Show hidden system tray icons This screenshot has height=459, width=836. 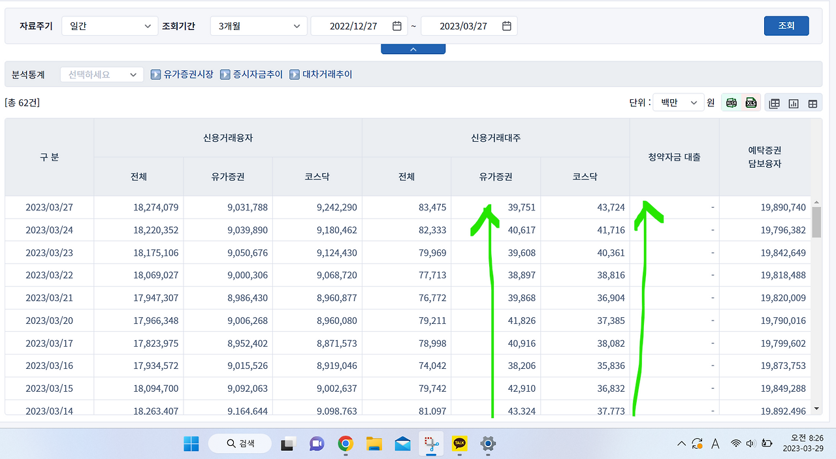tap(681, 444)
